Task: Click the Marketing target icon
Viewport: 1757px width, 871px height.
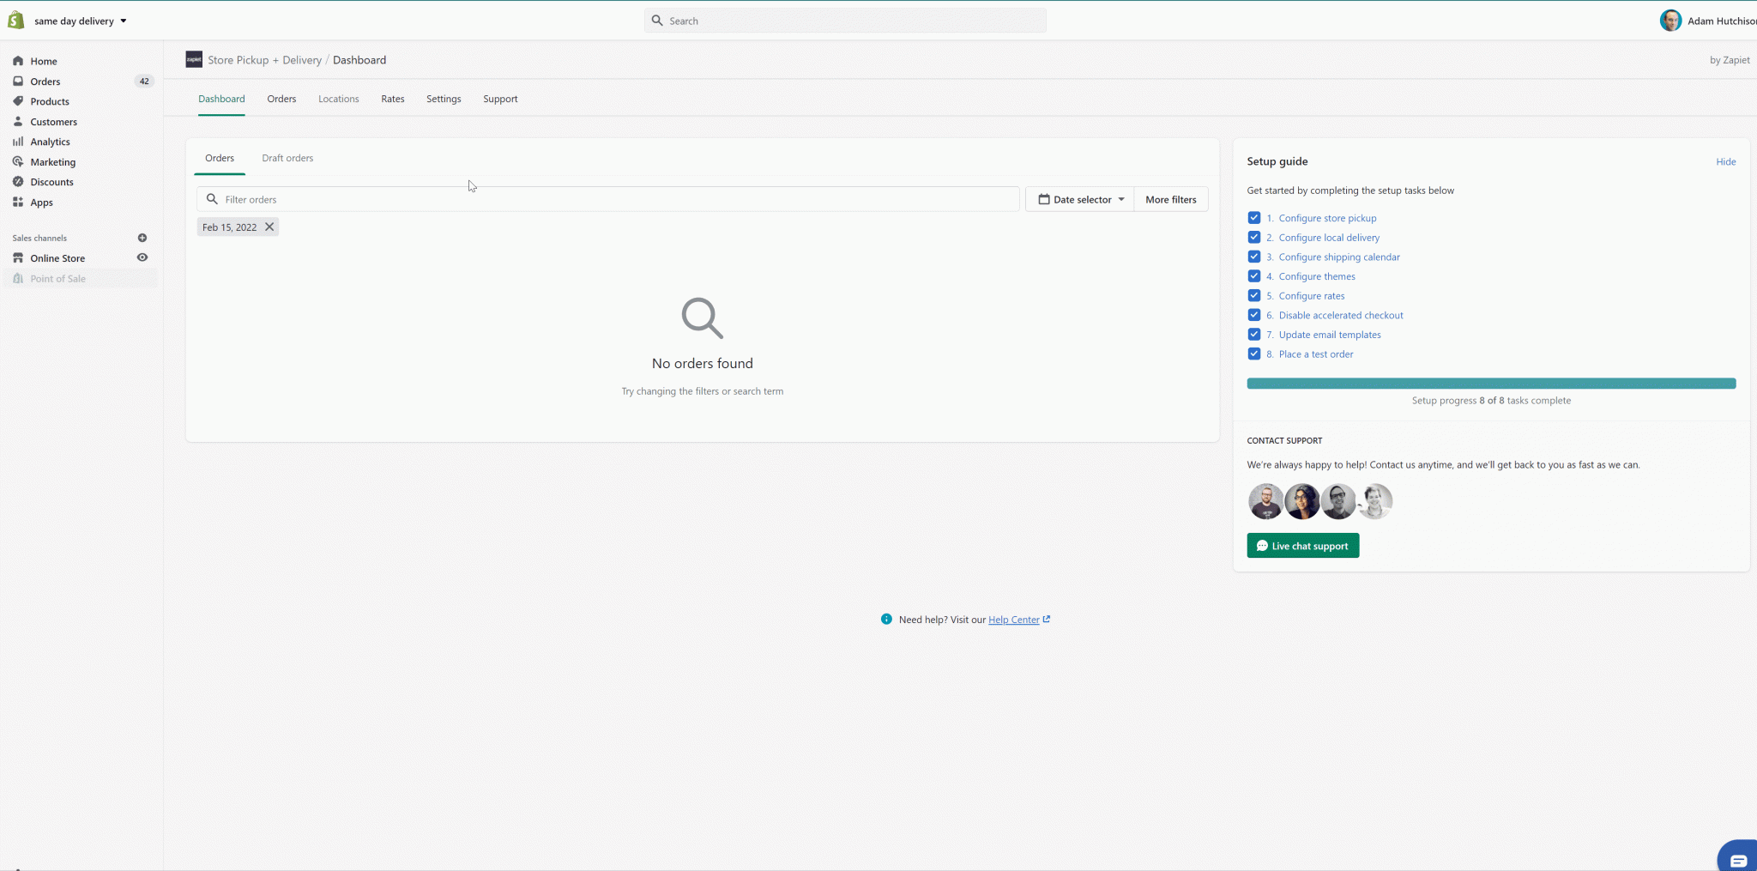Action: pyautogui.click(x=18, y=161)
